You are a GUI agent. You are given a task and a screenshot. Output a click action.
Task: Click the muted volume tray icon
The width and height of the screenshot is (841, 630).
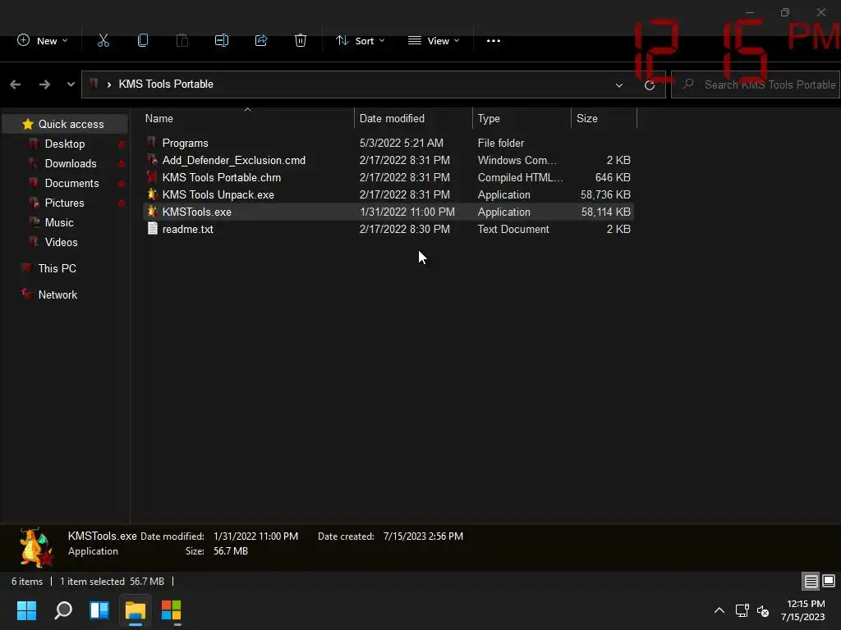click(763, 610)
